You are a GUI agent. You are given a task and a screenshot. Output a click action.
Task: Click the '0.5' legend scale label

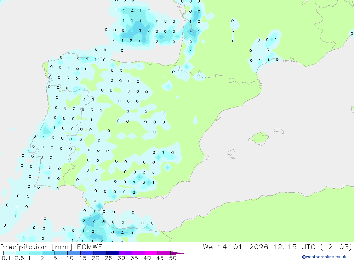click(x=19, y=258)
